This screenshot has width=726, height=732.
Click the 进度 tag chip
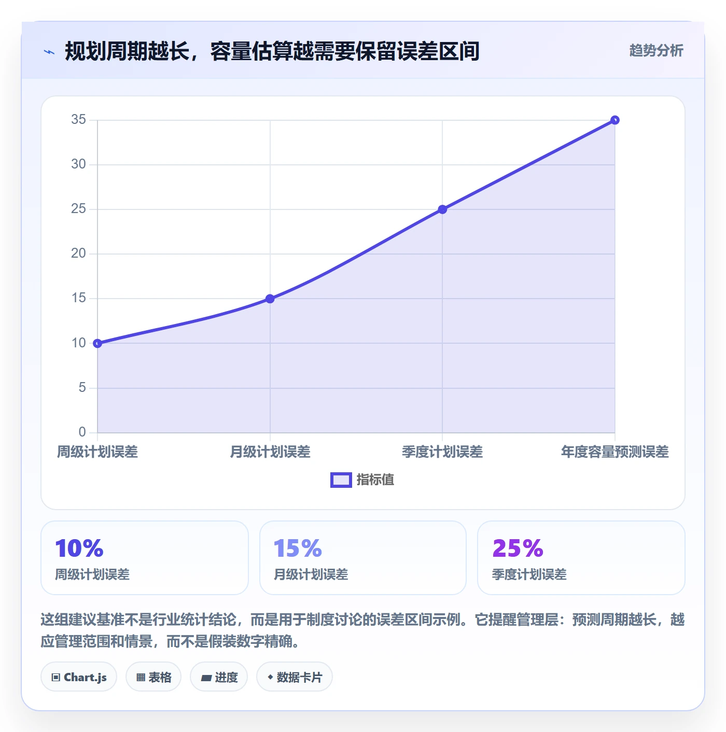coord(219,677)
